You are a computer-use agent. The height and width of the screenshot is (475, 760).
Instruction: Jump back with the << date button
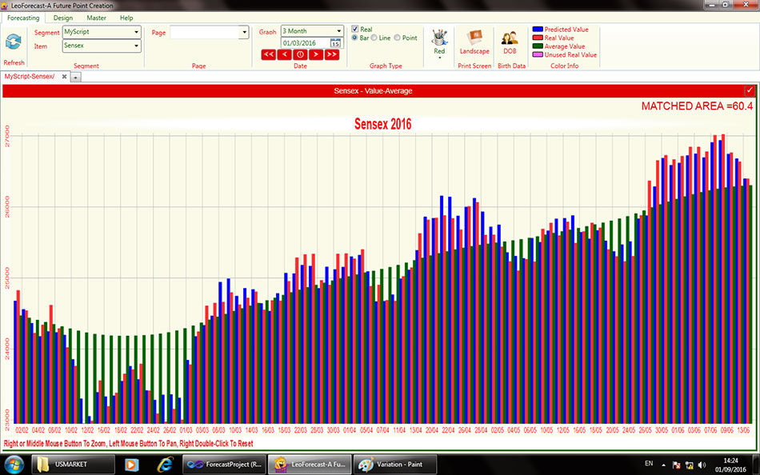pos(269,54)
